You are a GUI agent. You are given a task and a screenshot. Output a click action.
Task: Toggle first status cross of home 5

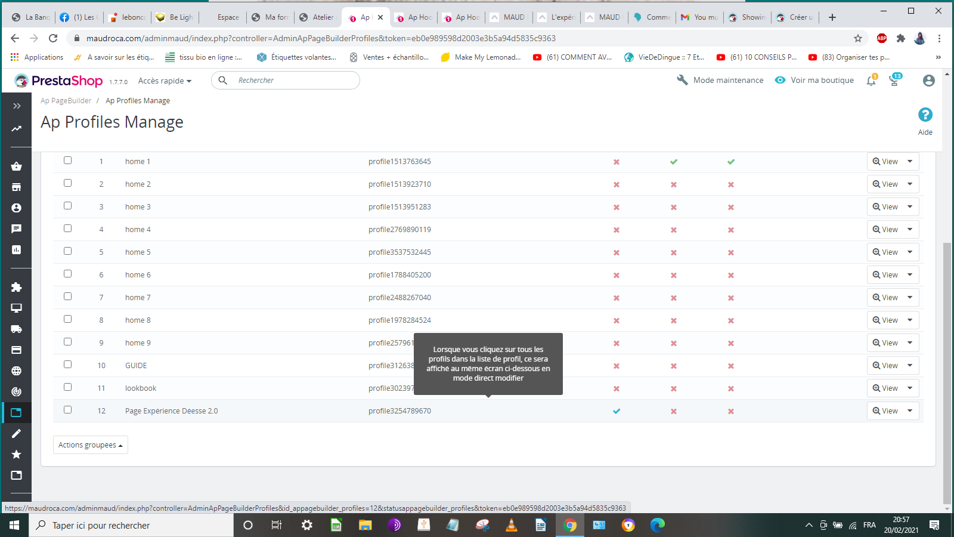pyautogui.click(x=617, y=252)
